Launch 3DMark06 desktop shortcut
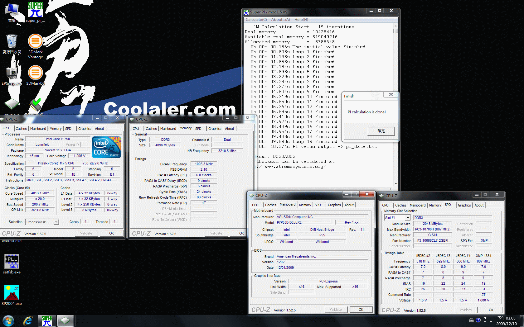The width and height of the screenshot is (524, 327). [36, 75]
